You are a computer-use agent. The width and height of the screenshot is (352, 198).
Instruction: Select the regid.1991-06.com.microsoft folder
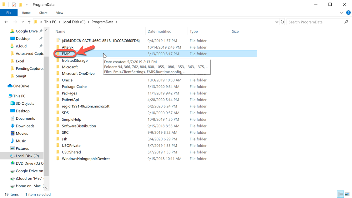[86, 106]
